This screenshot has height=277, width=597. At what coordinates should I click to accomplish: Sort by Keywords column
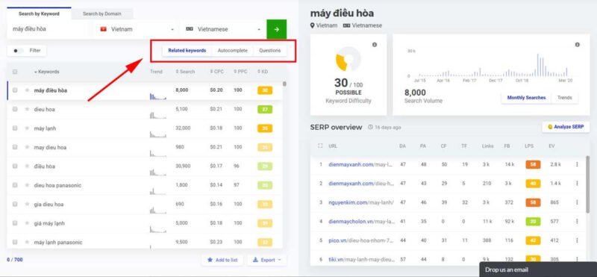click(47, 72)
